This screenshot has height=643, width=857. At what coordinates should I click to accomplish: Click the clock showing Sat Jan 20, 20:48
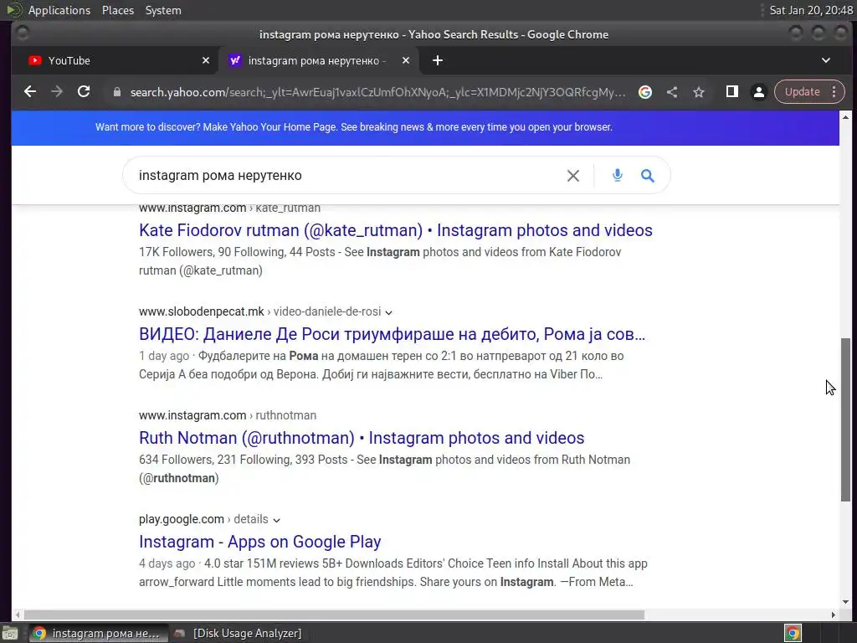[810, 10]
